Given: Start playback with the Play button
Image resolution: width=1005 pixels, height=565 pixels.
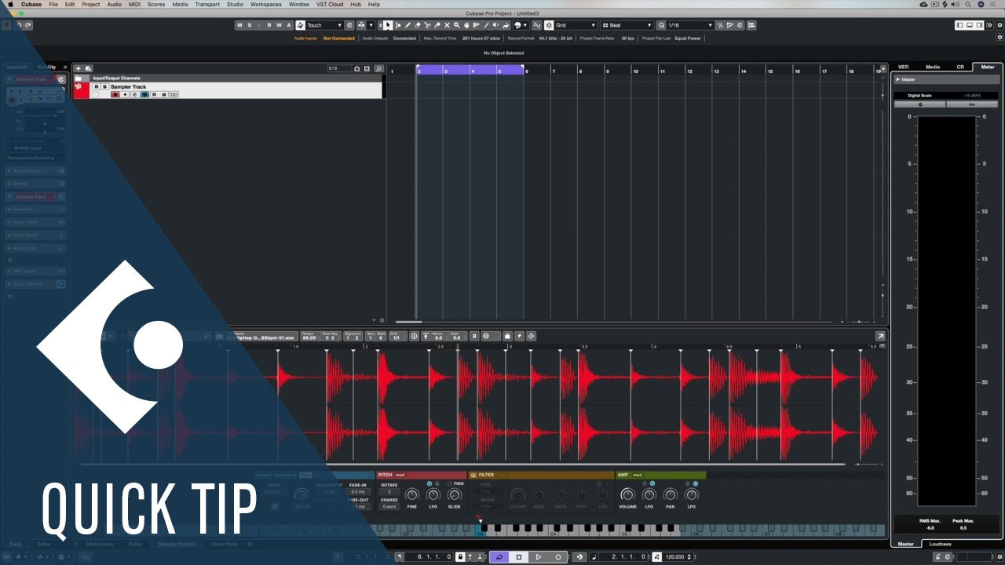Looking at the screenshot, I should [x=538, y=556].
